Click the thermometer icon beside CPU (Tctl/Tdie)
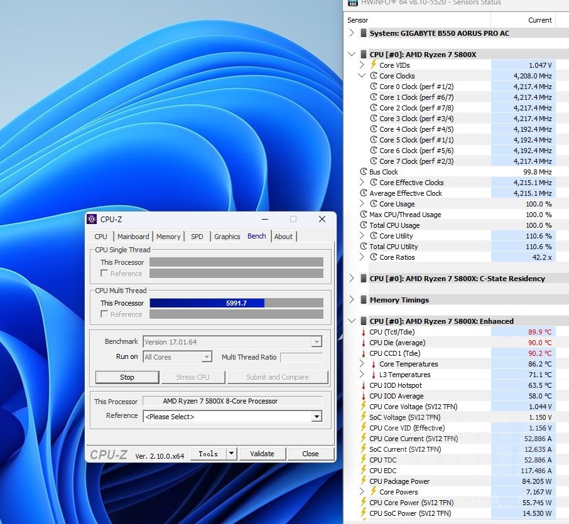This screenshot has width=569, height=524. [x=363, y=332]
